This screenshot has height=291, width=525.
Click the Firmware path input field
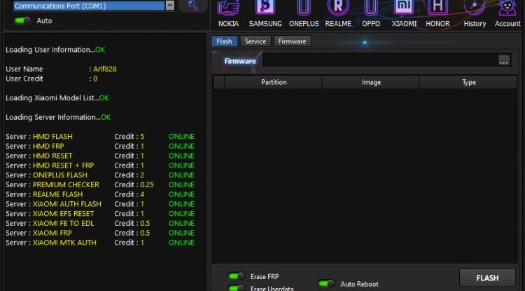click(x=381, y=61)
